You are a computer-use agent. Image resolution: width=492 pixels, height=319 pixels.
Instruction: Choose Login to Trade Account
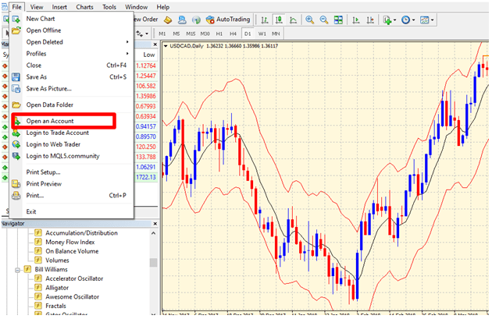click(x=72, y=133)
